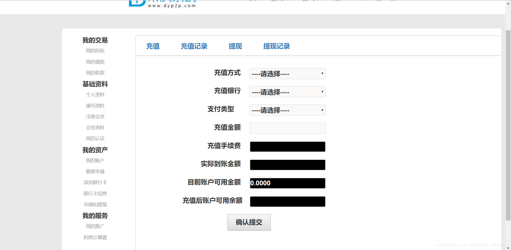The image size is (511, 250).
Task: Open the 提现 tab
Action: point(235,46)
